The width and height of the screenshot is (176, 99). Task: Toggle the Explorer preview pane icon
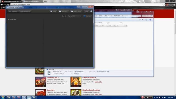146,20
